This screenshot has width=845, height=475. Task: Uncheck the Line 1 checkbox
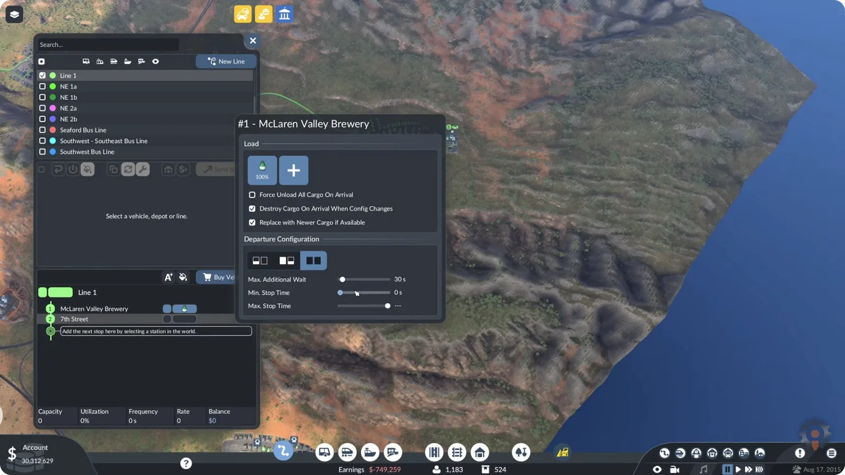42,75
